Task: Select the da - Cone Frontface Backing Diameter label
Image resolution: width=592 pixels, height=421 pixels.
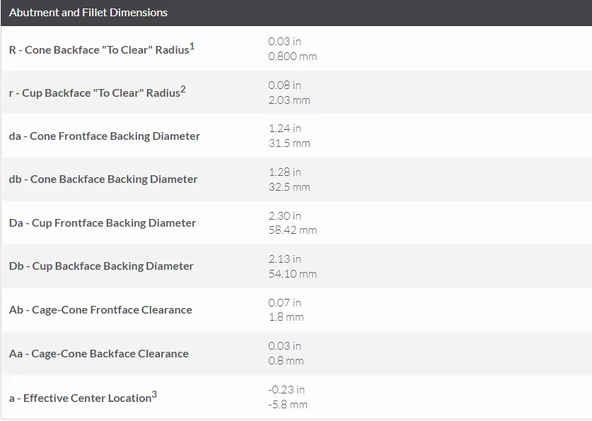Action: (104, 136)
